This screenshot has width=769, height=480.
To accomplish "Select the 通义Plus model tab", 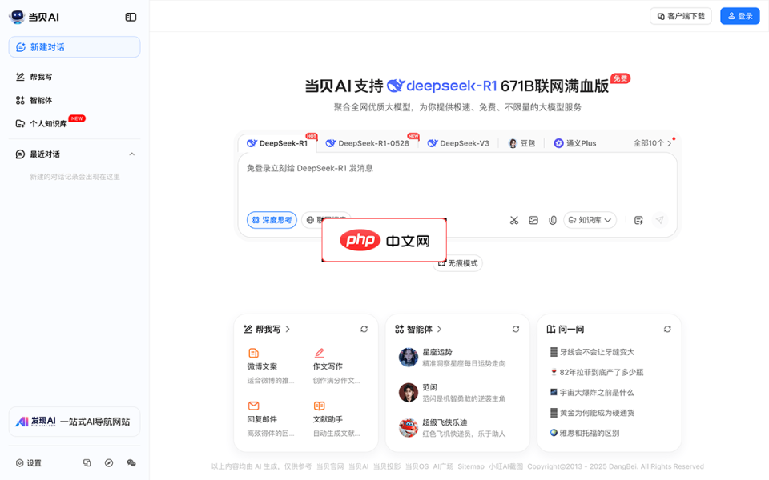I will click(x=575, y=143).
